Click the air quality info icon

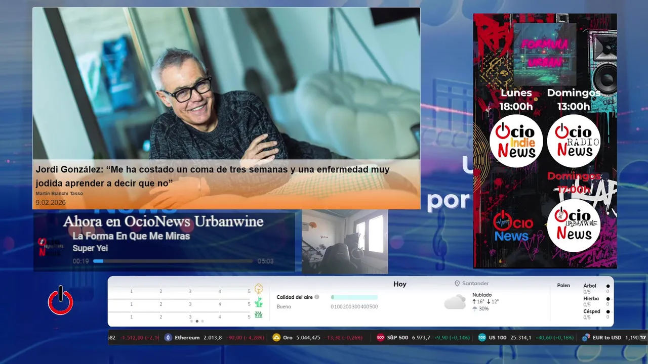[317, 297]
